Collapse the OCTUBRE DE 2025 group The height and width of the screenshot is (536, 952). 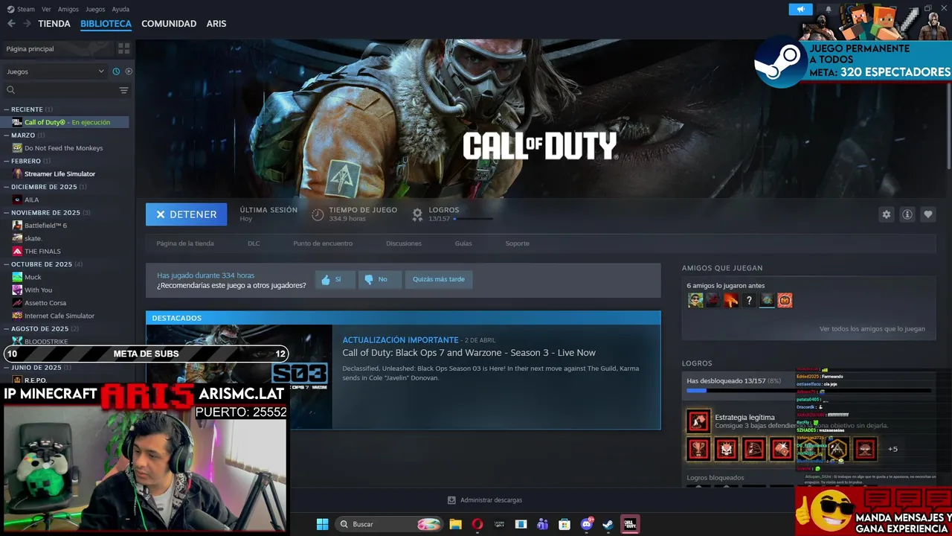(42, 264)
